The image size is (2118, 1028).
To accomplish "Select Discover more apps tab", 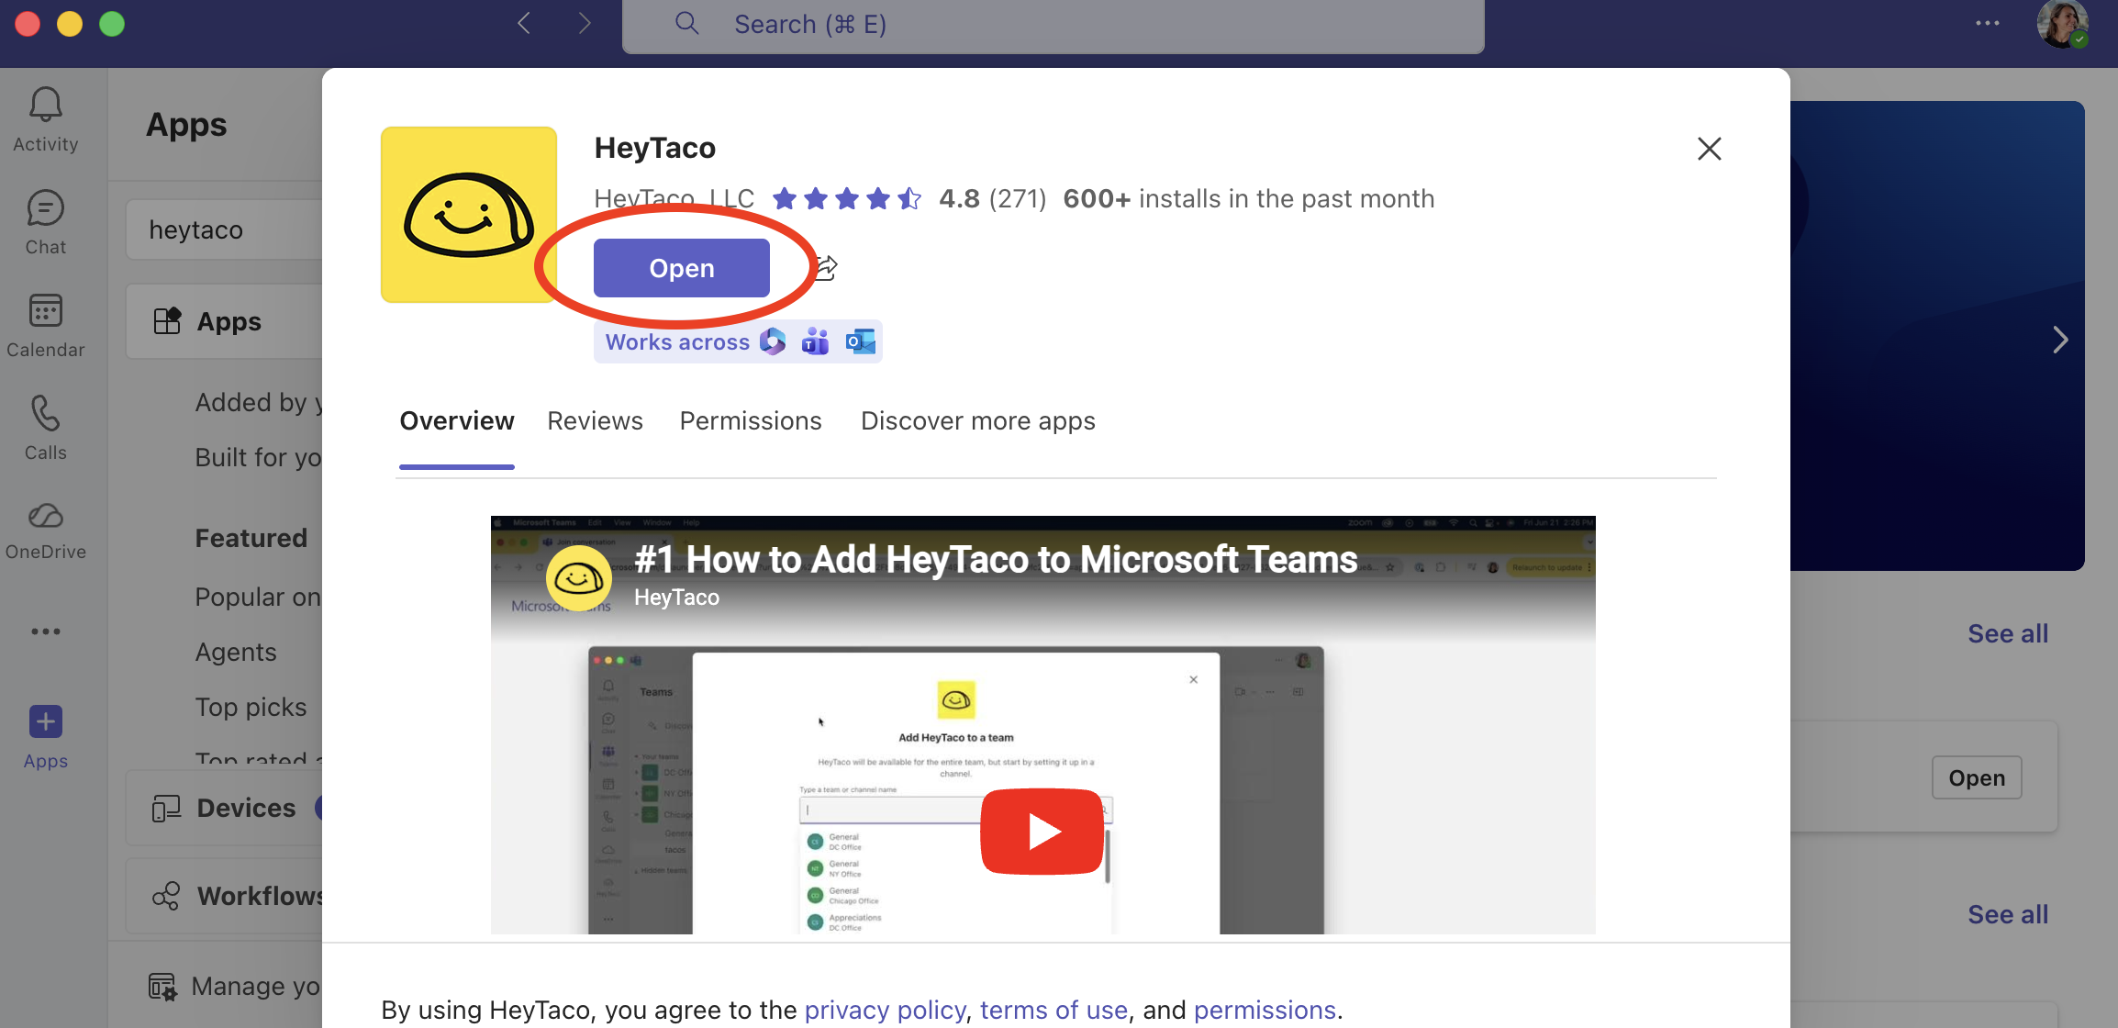I will (x=977, y=421).
